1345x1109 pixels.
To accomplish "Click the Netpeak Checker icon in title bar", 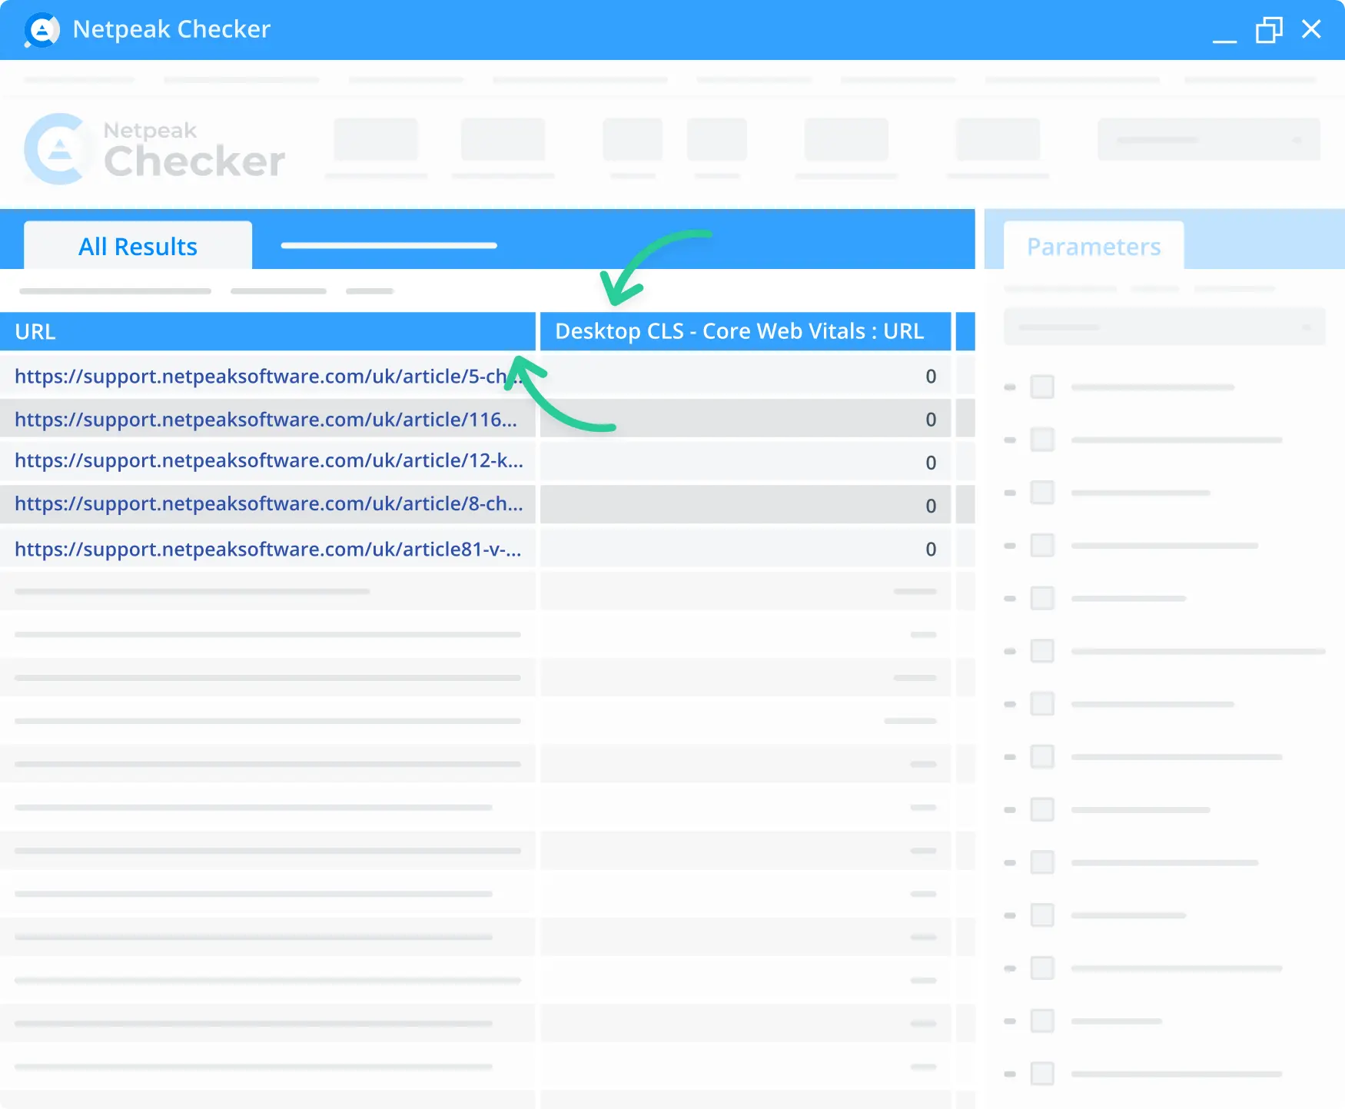I will pos(42,30).
